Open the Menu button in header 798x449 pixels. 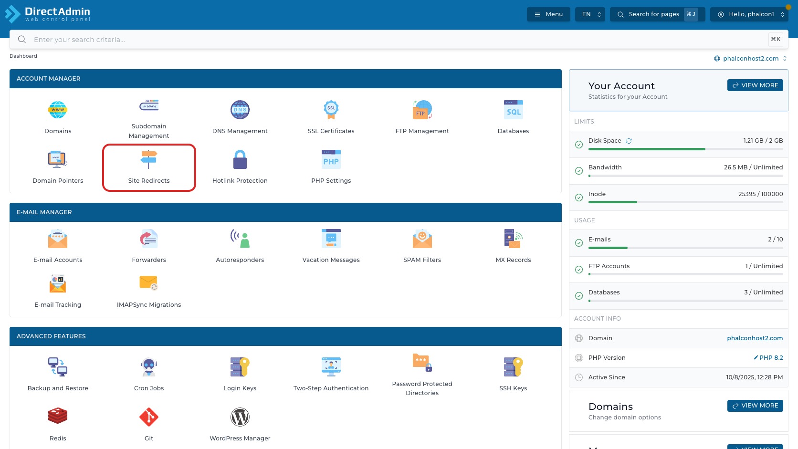(548, 14)
